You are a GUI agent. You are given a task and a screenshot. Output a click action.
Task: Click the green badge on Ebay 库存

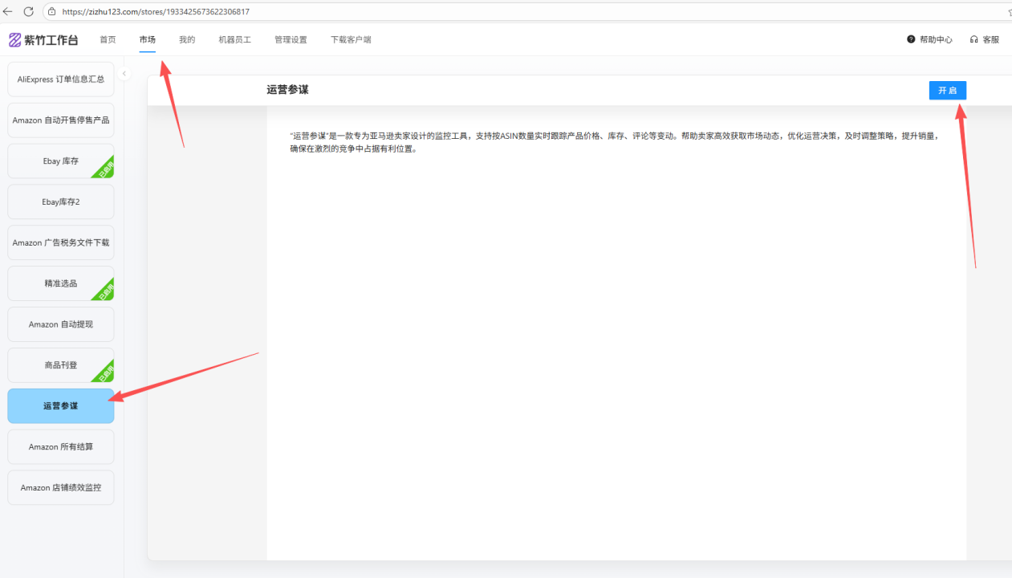[x=104, y=168]
